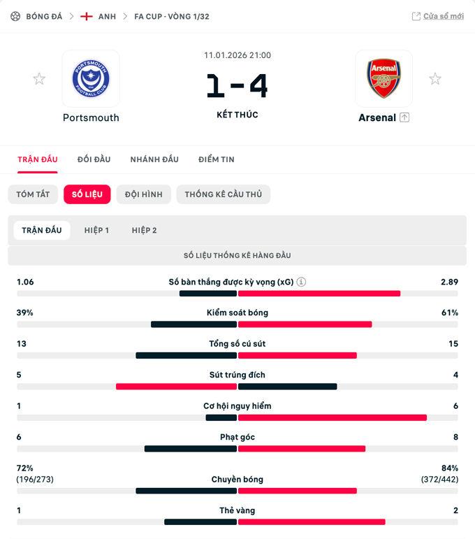This screenshot has height=539, width=475.
Task: Click Arsenal's red possession bar
Action: pos(305,324)
